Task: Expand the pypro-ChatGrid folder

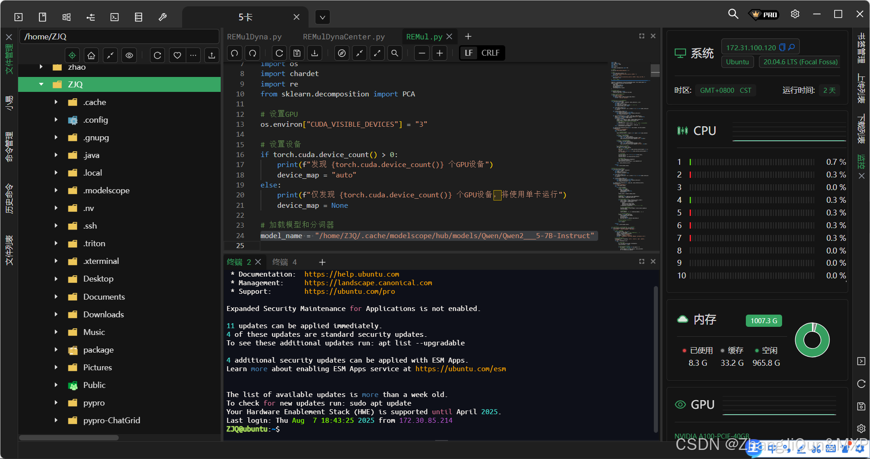Action: (56, 420)
